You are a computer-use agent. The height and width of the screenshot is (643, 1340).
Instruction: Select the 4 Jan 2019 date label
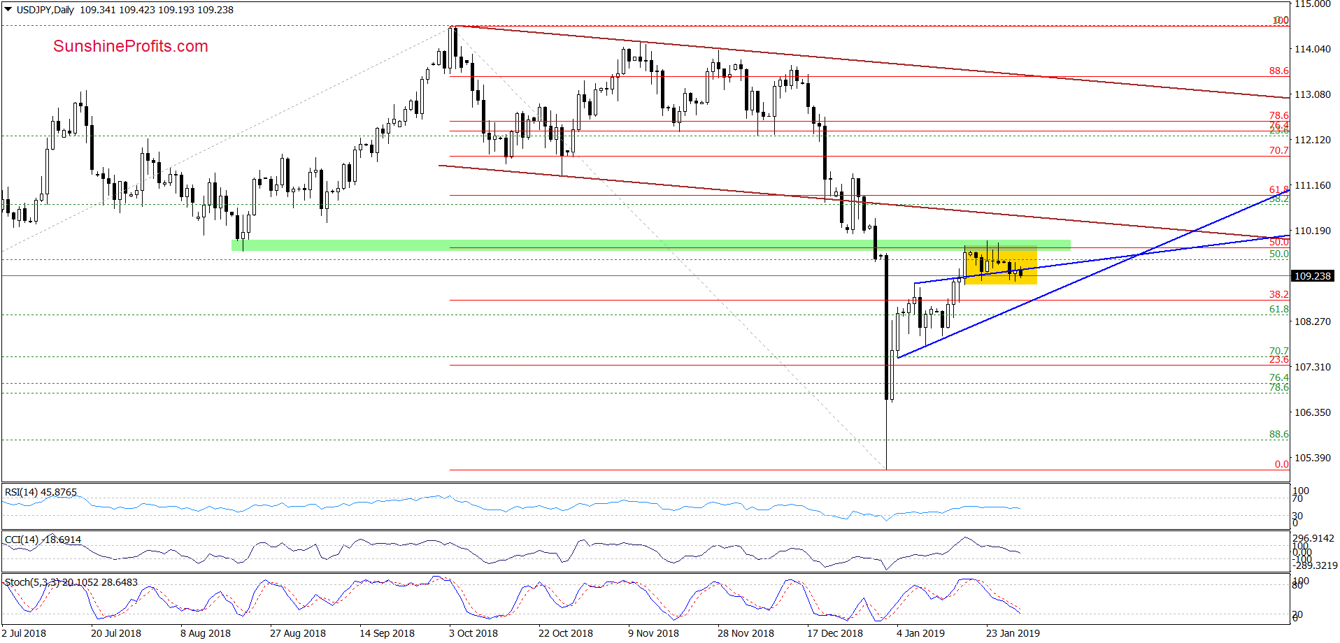coord(920,633)
